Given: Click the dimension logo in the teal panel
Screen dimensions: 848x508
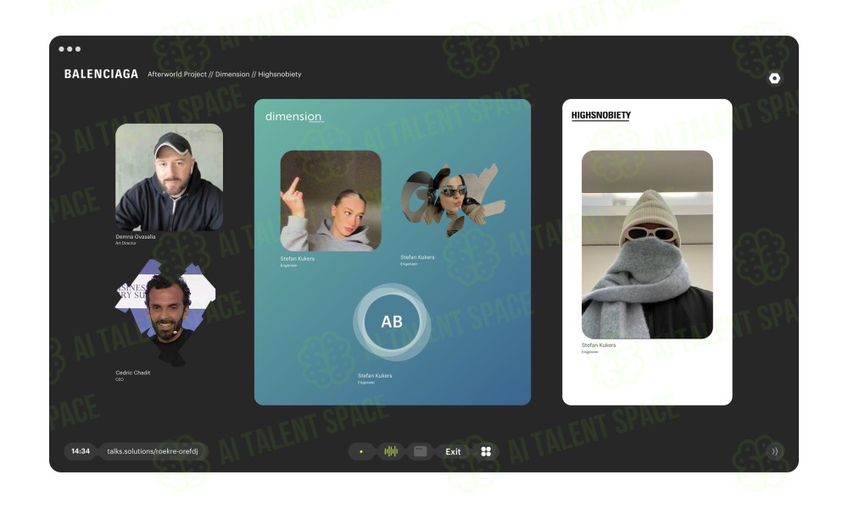Looking at the screenshot, I should point(294,116).
